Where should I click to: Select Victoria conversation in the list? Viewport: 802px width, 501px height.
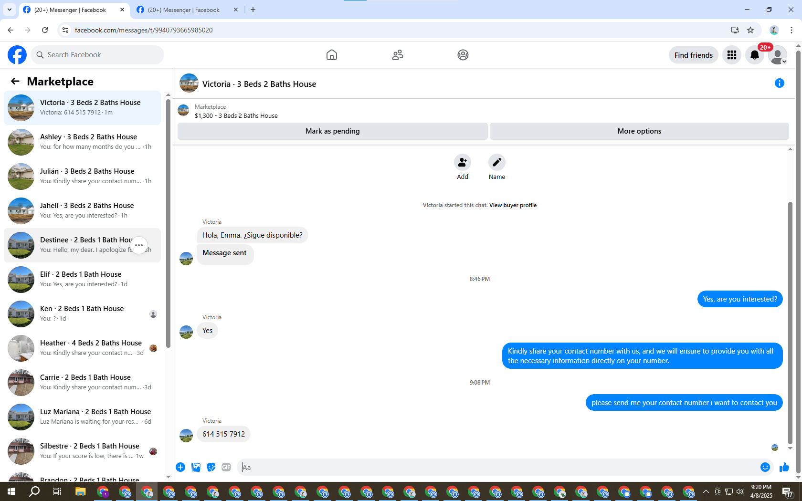(83, 108)
